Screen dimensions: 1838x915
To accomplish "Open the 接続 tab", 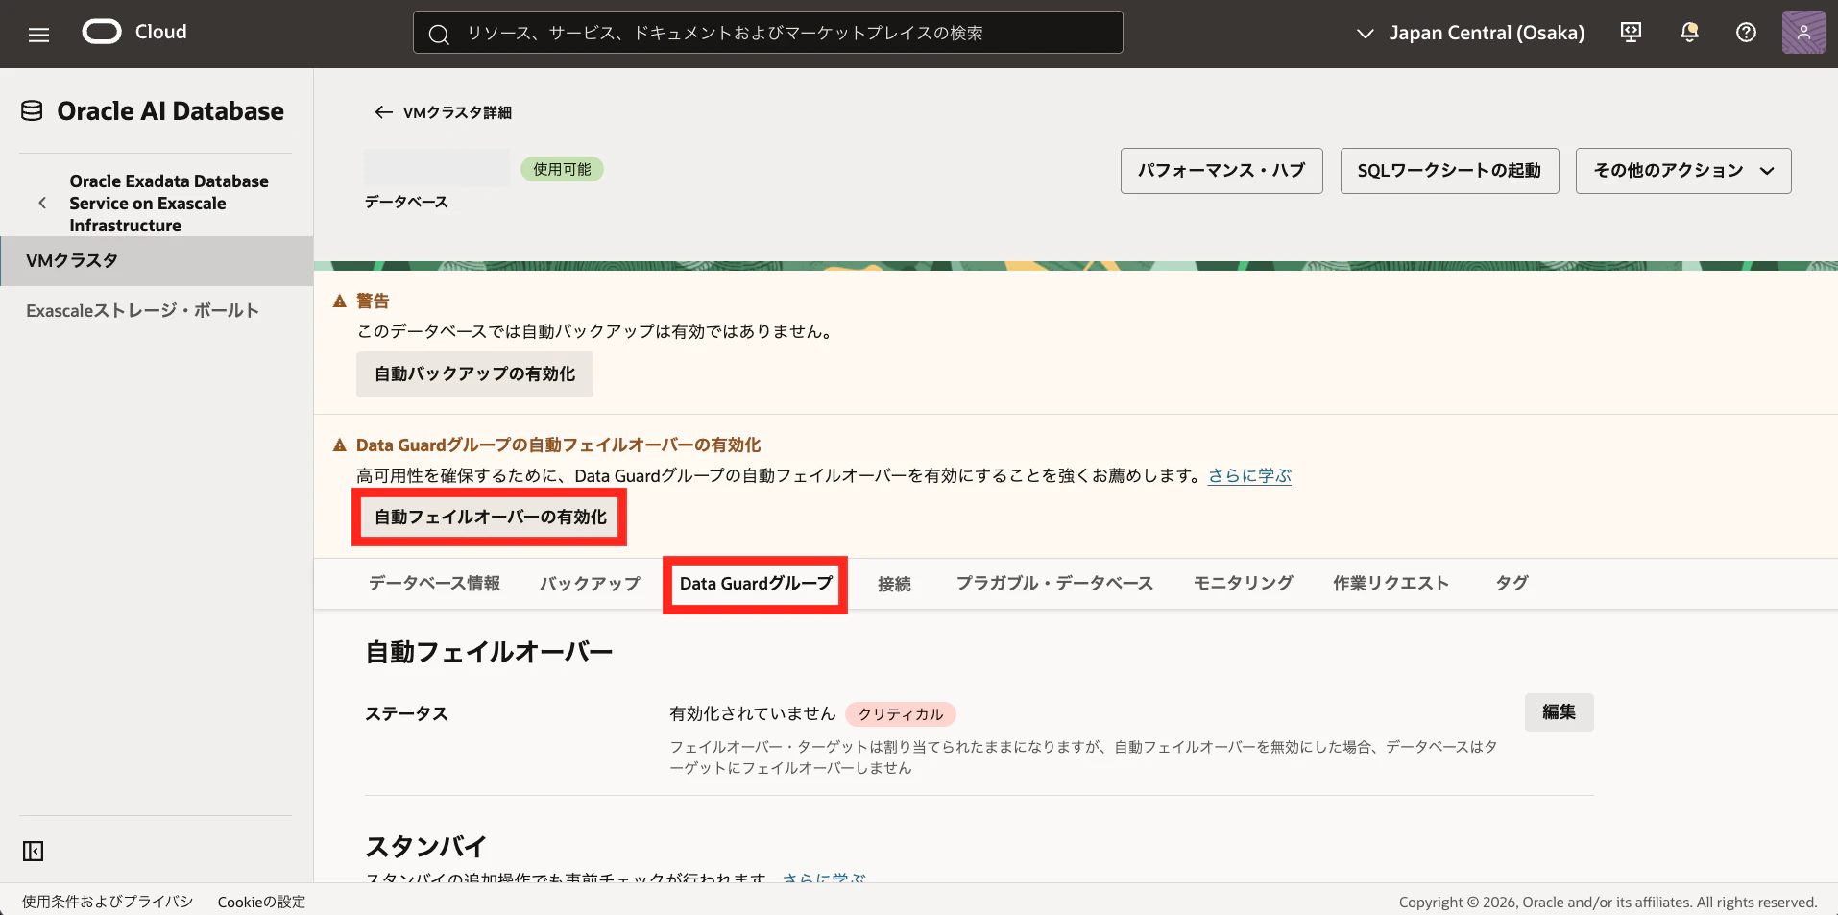I will click(x=894, y=584).
